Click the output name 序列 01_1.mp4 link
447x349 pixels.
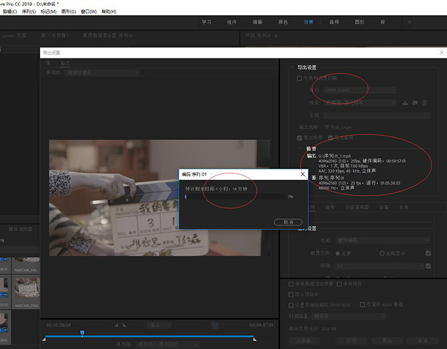click(x=338, y=127)
